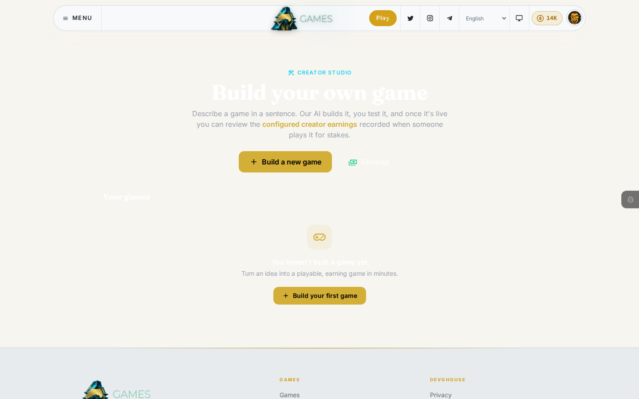The height and width of the screenshot is (399, 639).
Task: Open the MENU hamburger button
Action: [x=78, y=18]
